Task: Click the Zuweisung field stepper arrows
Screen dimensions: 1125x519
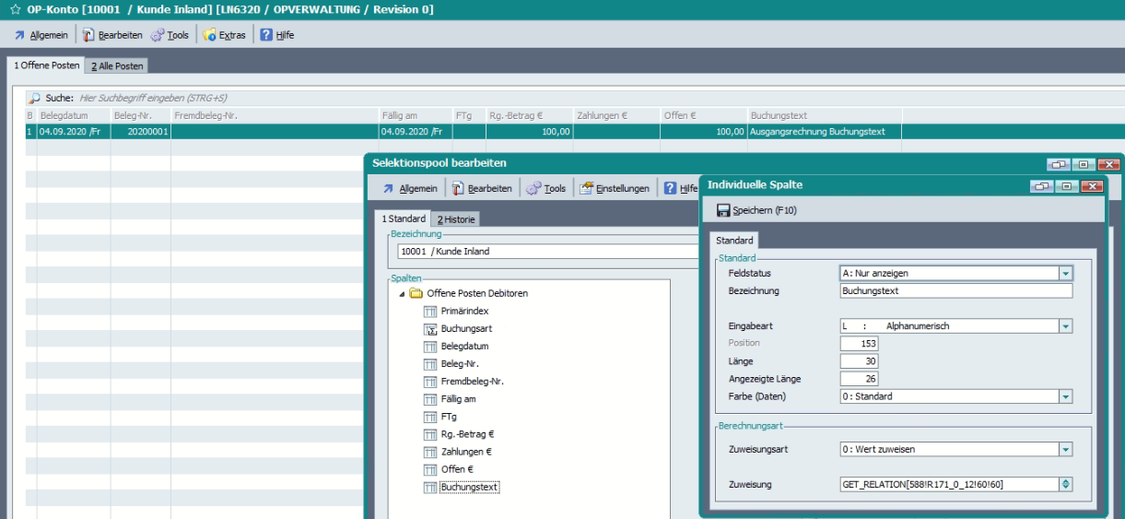Action: point(1066,484)
